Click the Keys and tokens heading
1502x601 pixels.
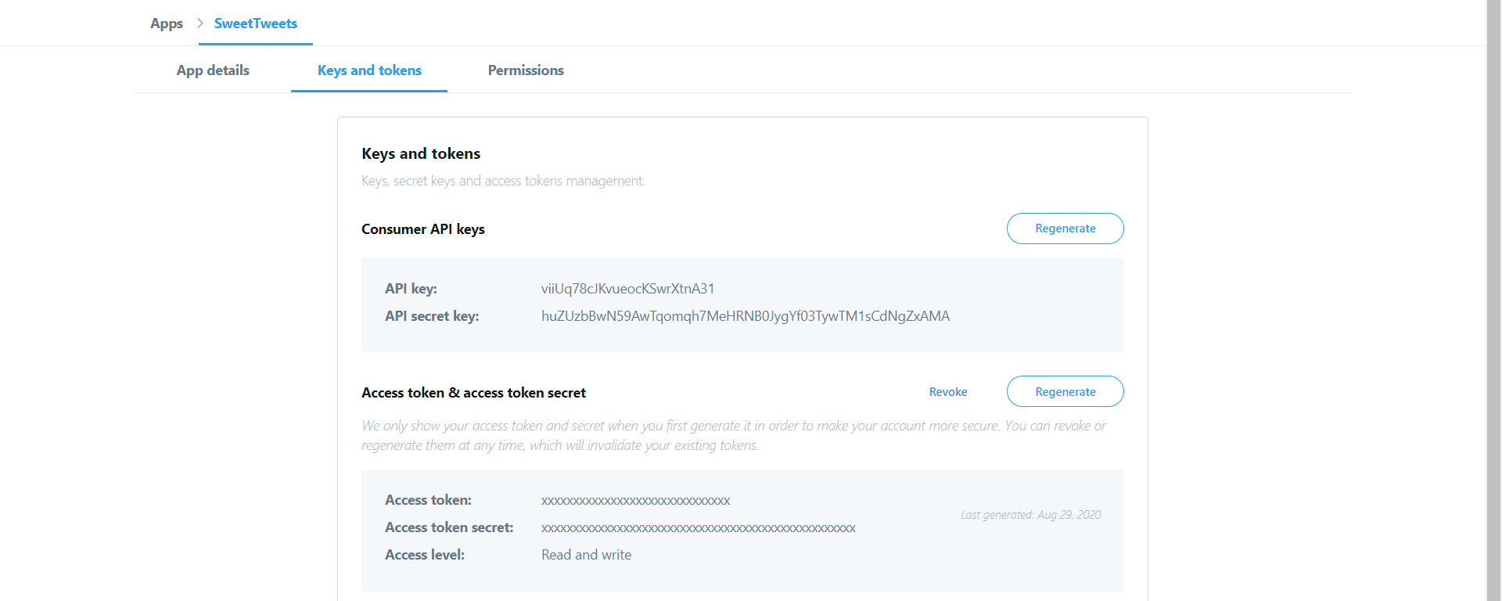[x=421, y=153]
